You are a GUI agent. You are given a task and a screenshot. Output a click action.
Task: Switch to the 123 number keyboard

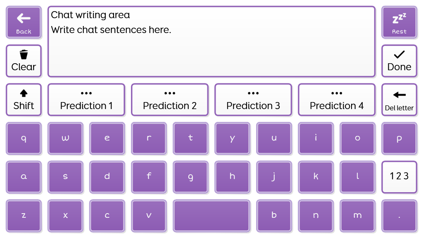click(399, 177)
